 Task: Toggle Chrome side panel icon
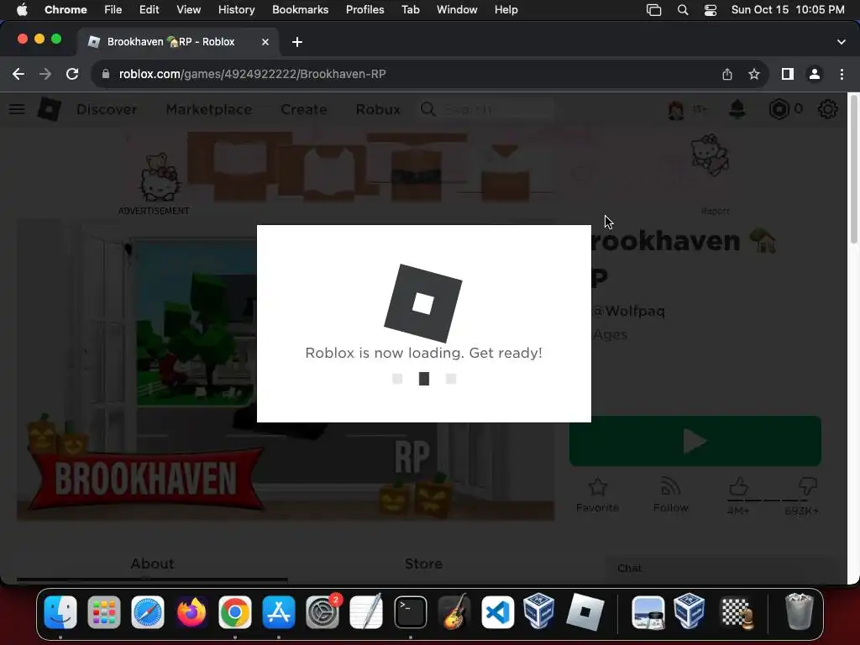point(788,74)
